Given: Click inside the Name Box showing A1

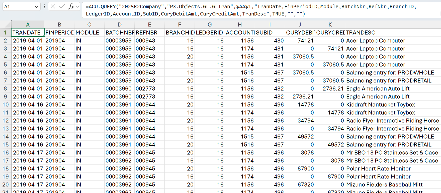Looking at the screenshot, I should (18, 7).
